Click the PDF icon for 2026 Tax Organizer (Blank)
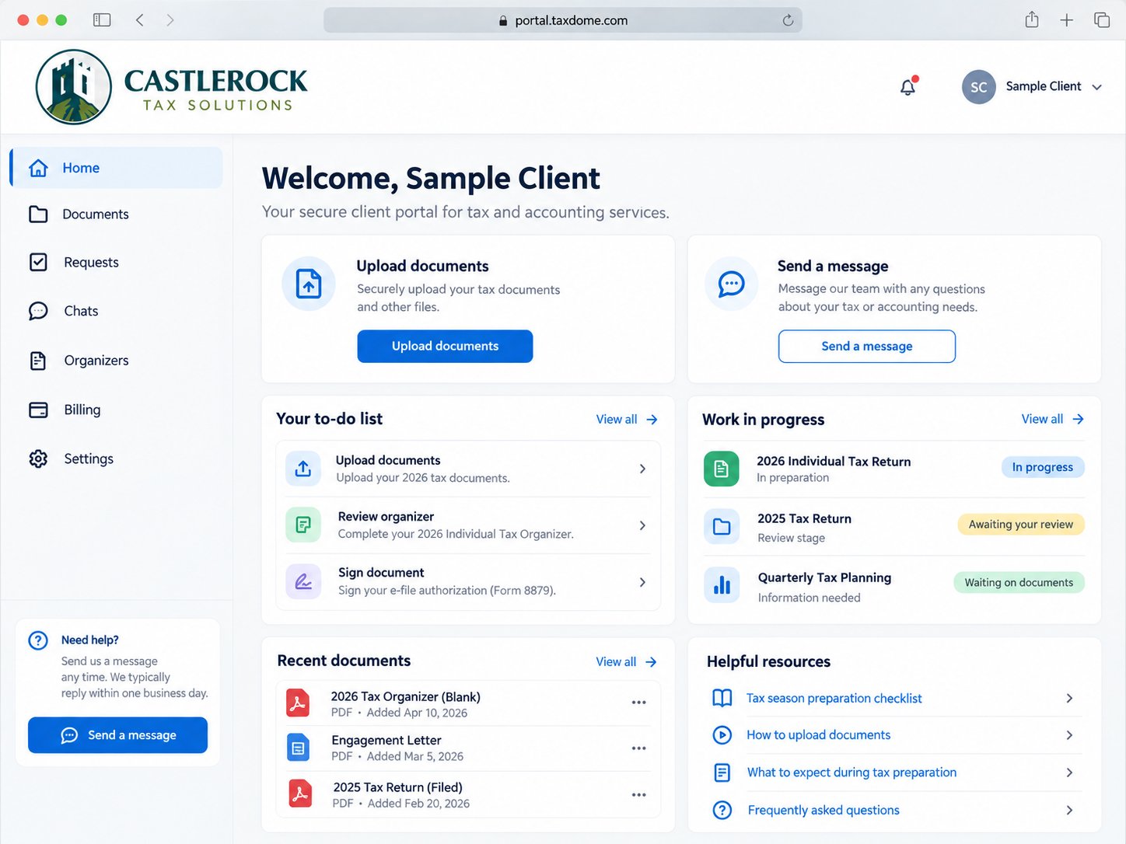Viewport: 1126px width, 844px height. [297, 703]
